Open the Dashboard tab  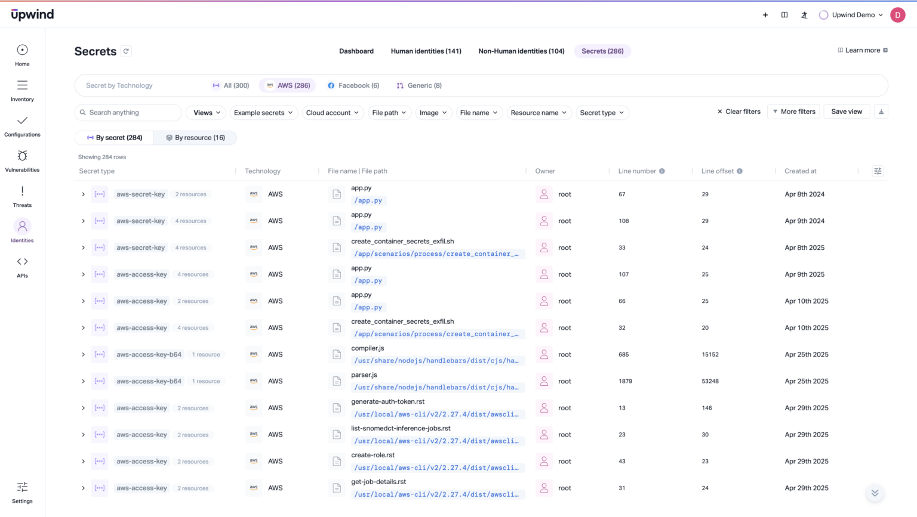(x=356, y=51)
